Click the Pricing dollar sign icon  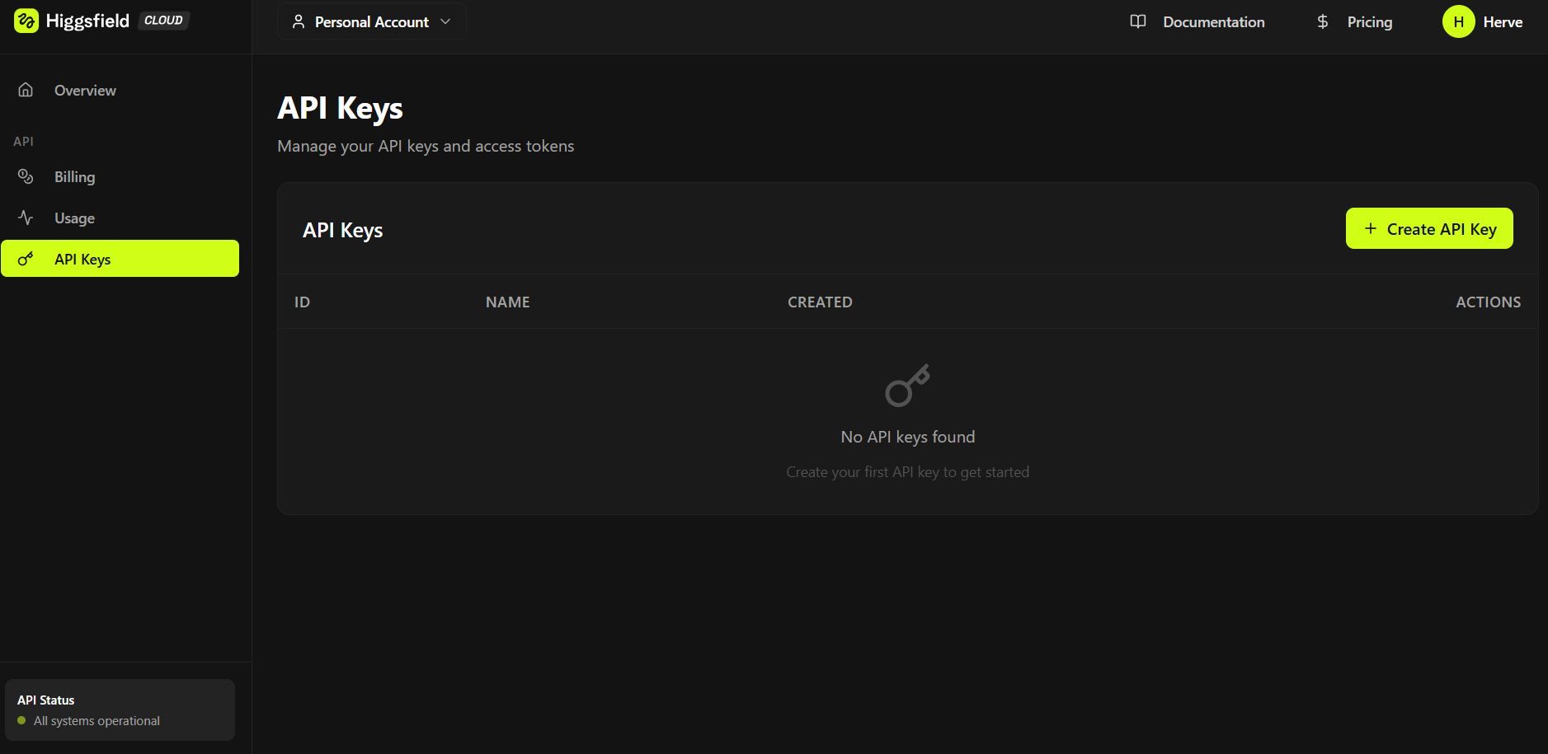(x=1323, y=21)
